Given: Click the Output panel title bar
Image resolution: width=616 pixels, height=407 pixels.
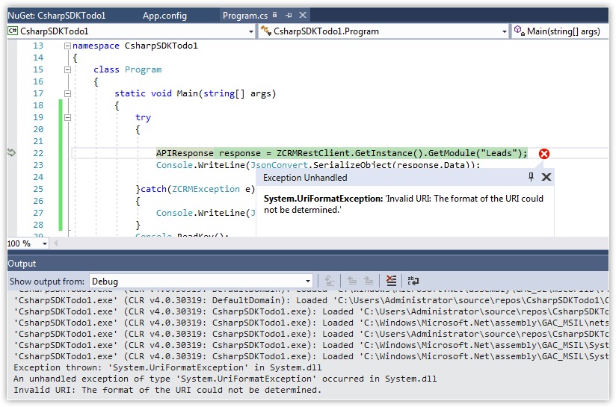Looking at the screenshot, I should [307, 264].
